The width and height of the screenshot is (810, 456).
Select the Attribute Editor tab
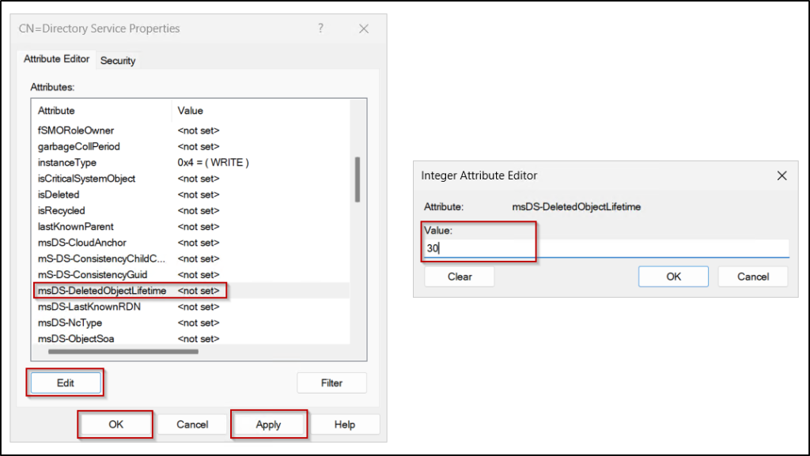[56, 58]
